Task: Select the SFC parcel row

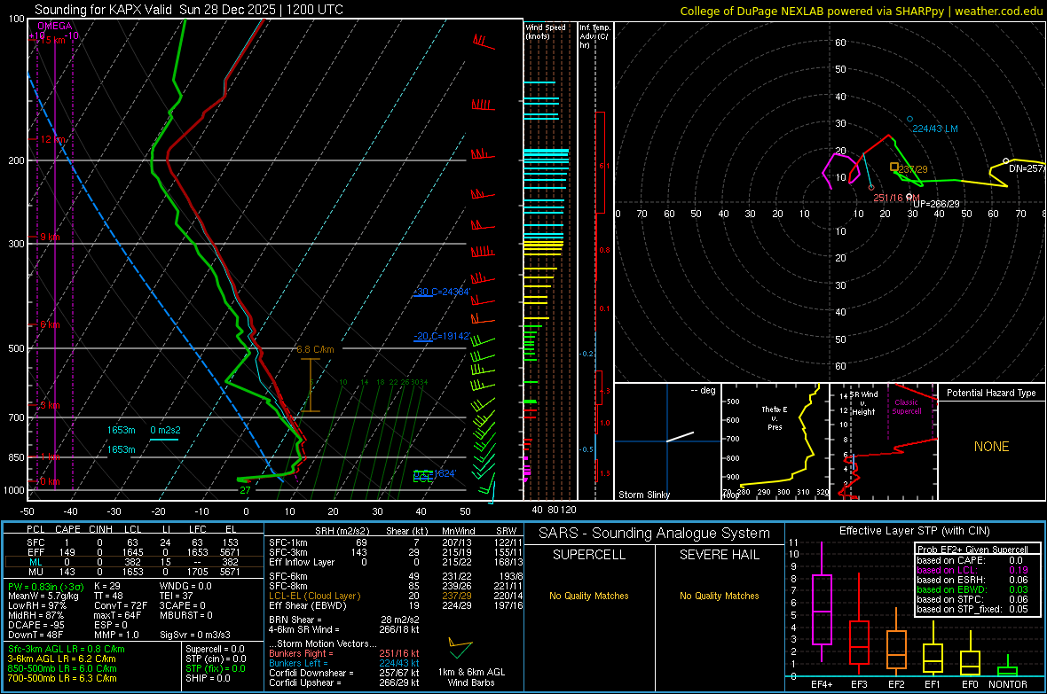Action: [132, 542]
